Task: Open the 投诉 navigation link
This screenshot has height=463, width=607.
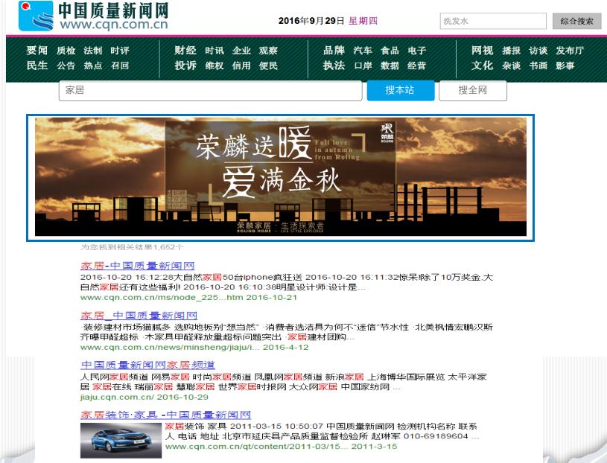Action: [185, 66]
